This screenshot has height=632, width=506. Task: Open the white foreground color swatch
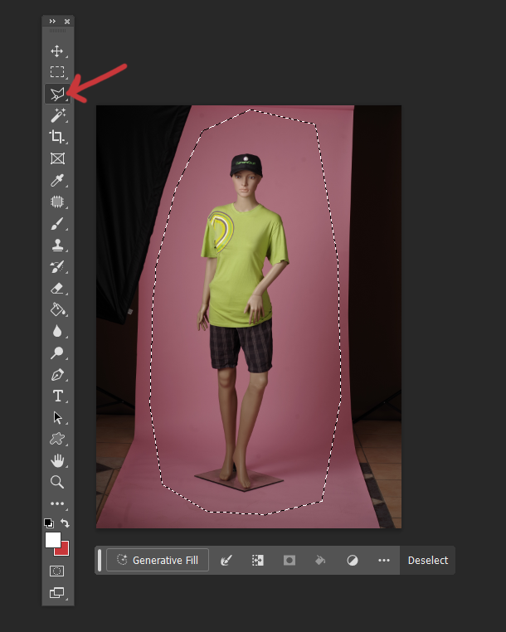(x=51, y=539)
